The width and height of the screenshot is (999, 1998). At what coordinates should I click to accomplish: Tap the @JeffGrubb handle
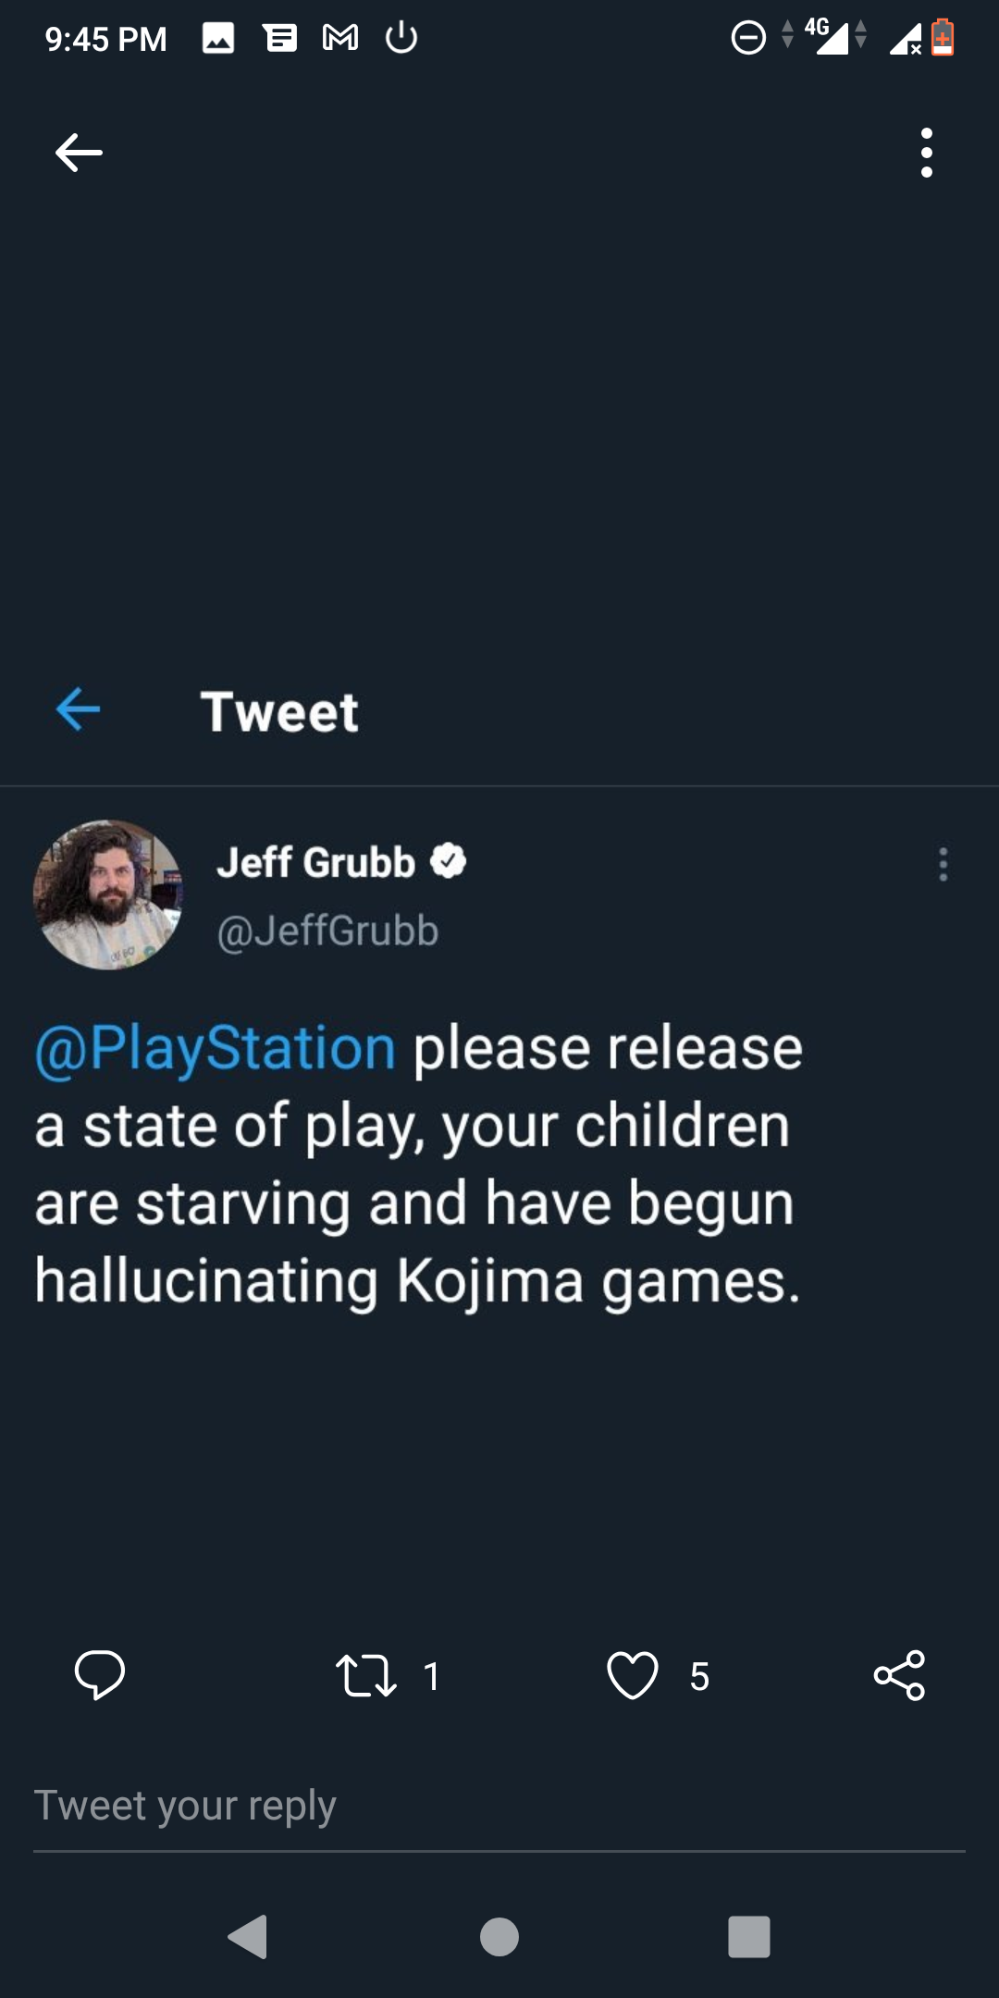click(x=327, y=931)
